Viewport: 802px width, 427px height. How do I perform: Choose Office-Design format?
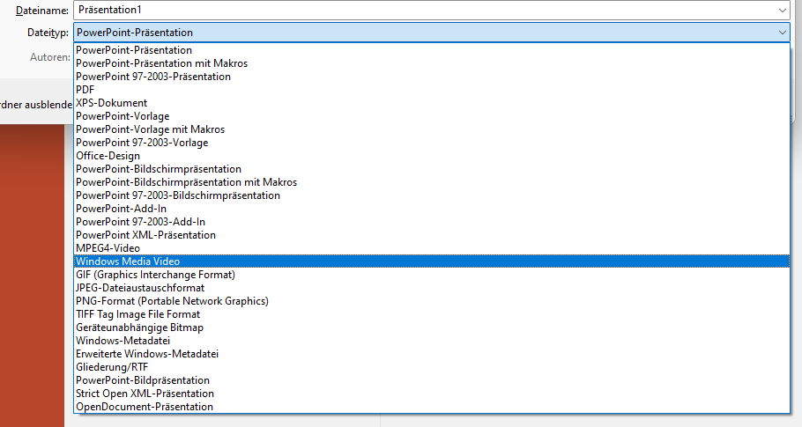(x=432, y=156)
